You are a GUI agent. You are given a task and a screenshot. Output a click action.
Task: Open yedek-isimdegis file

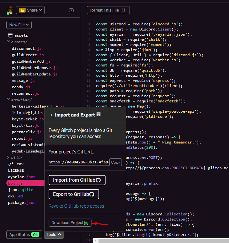pyautogui.click(x=28, y=151)
